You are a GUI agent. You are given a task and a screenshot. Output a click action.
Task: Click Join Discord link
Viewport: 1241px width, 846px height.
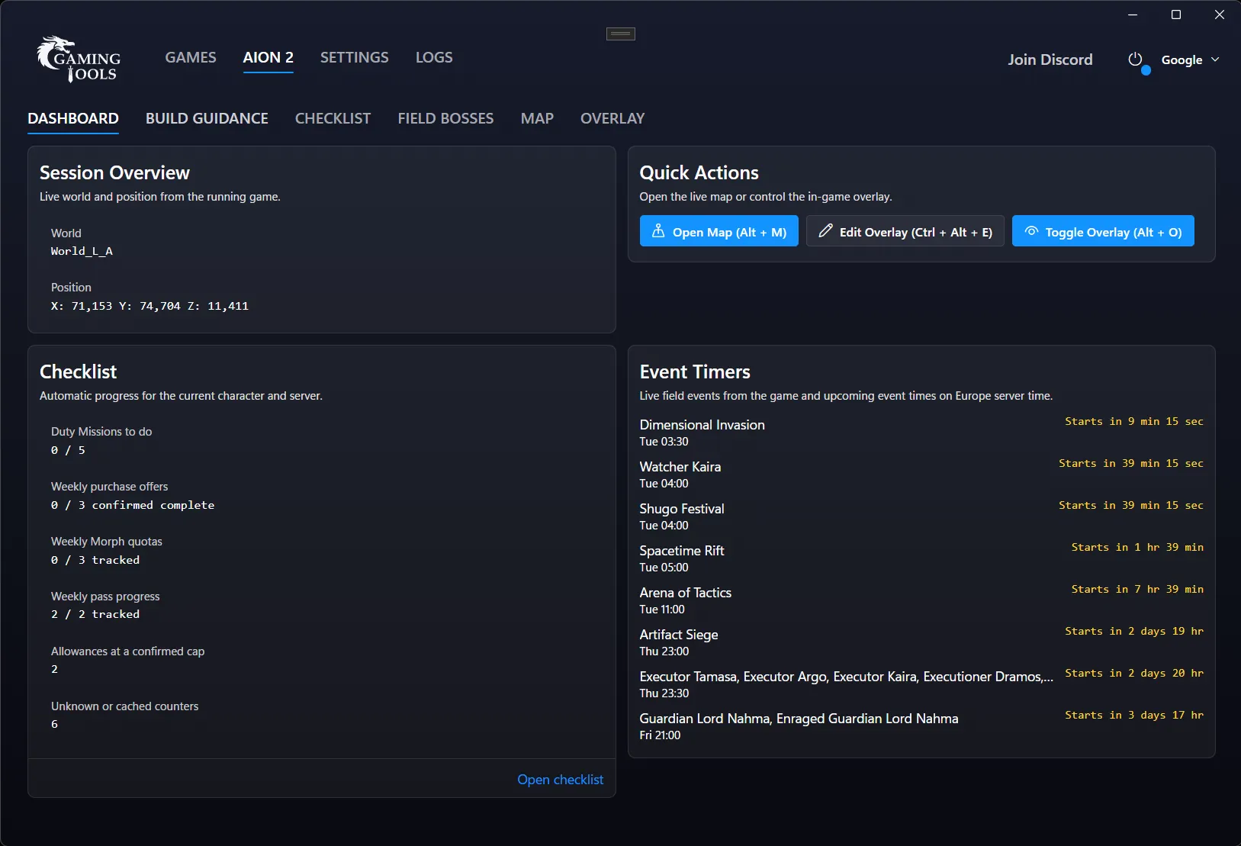pos(1050,60)
